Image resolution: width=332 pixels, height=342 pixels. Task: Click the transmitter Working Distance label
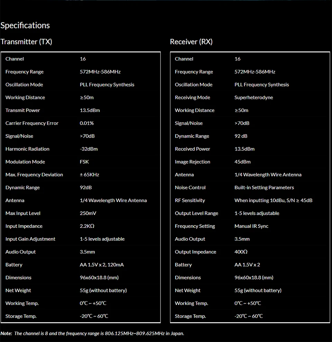tap(25, 98)
